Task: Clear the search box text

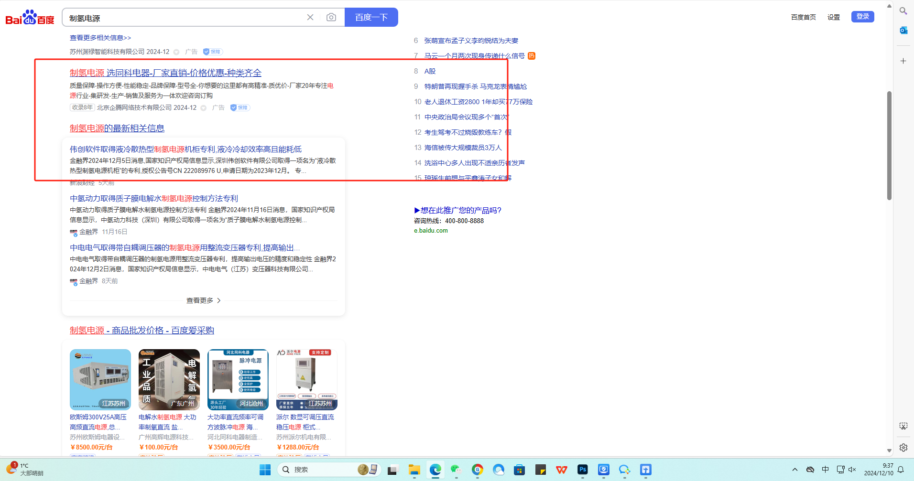Action: [310, 17]
